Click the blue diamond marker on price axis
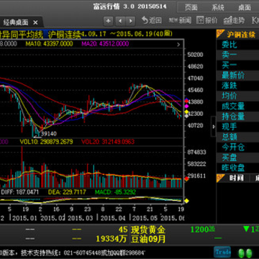 [x=186, y=100]
